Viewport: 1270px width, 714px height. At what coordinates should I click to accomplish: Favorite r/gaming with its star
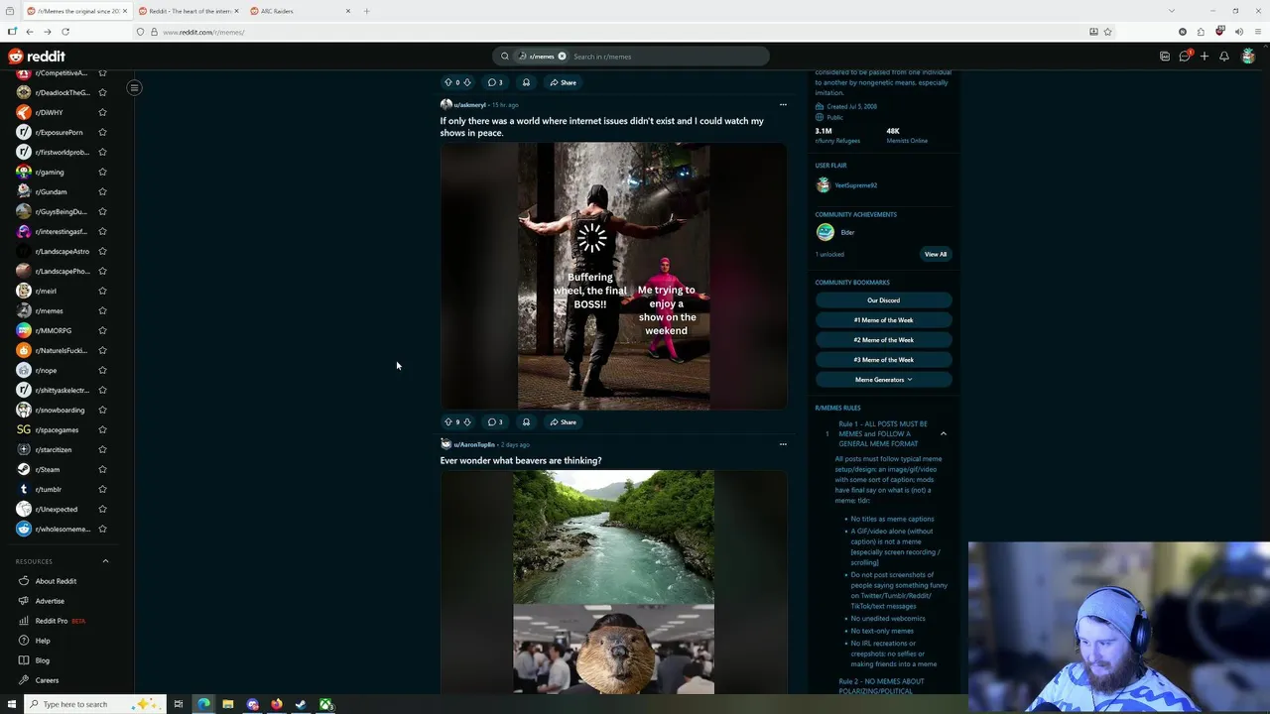tap(102, 172)
